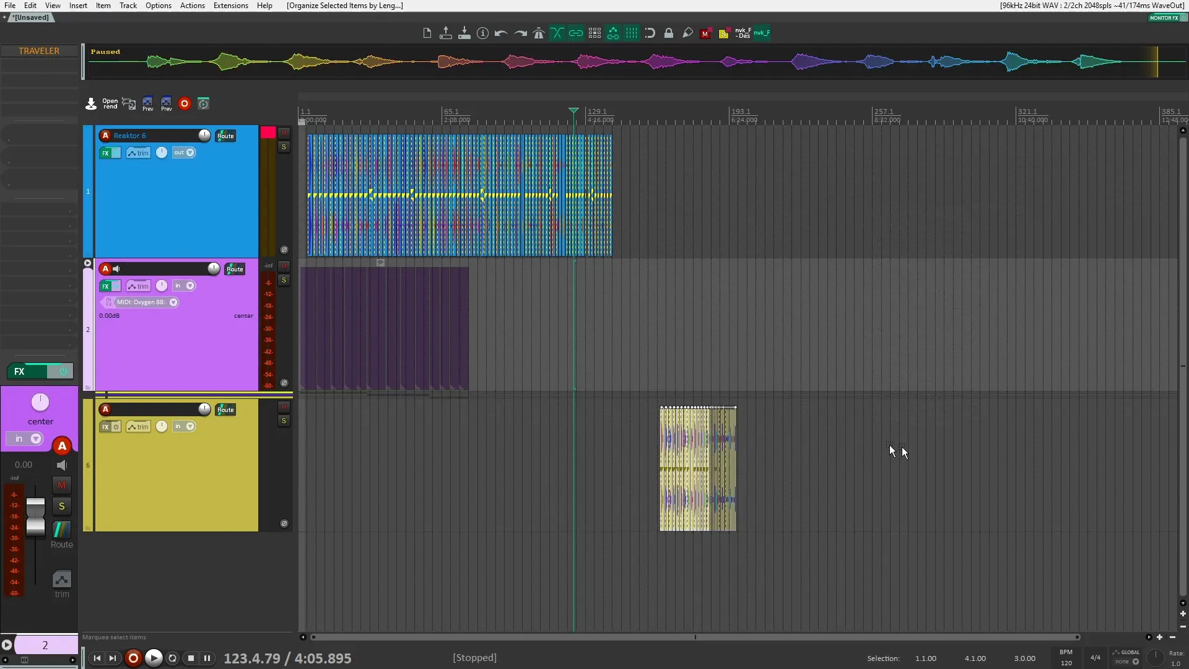Open trim envelope button on track 6
The width and height of the screenshot is (1189, 669).
(138, 427)
